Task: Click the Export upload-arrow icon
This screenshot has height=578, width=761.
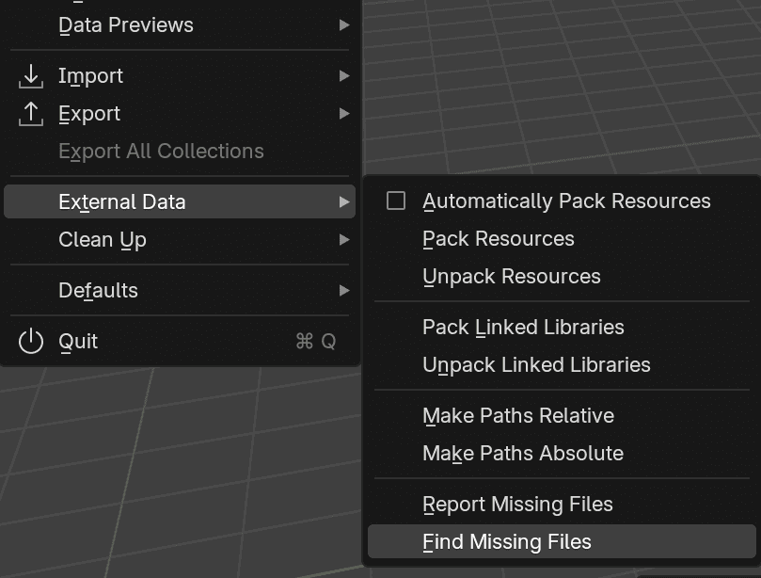Action: (x=31, y=114)
